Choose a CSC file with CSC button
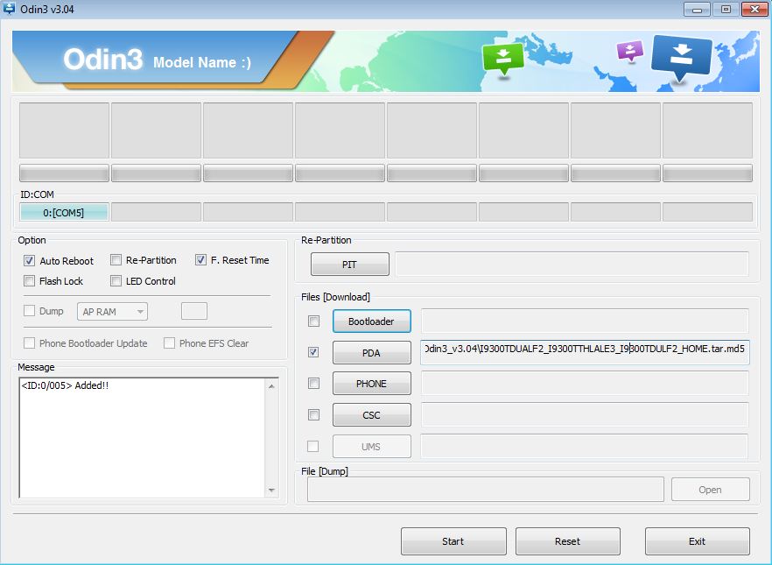Image resolution: width=772 pixels, height=565 pixels. 371,414
